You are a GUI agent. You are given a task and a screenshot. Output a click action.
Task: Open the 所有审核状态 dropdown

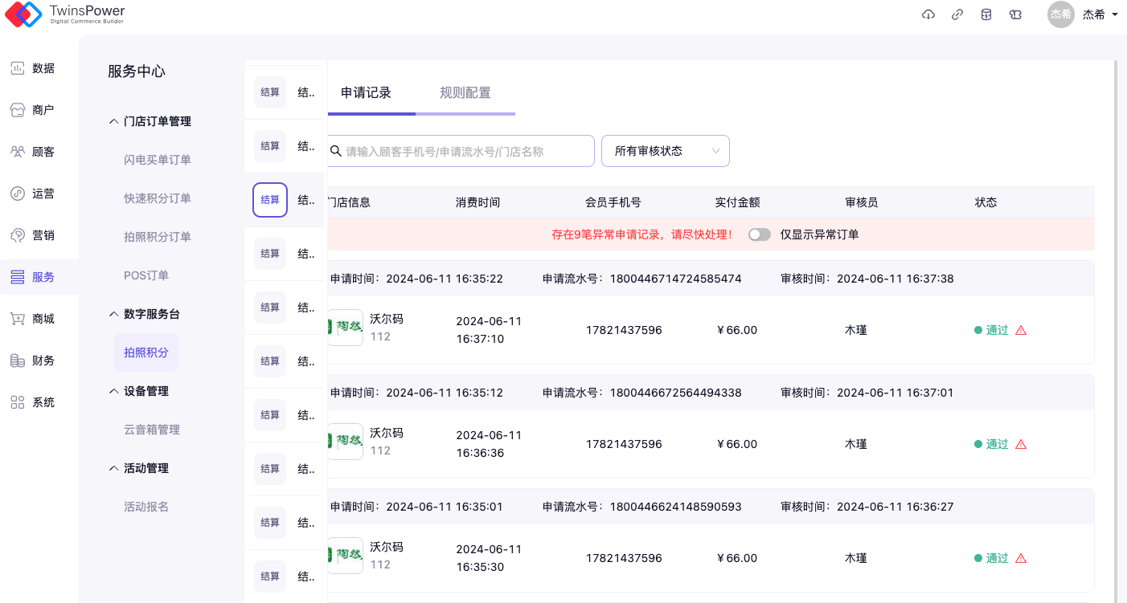[665, 151]
